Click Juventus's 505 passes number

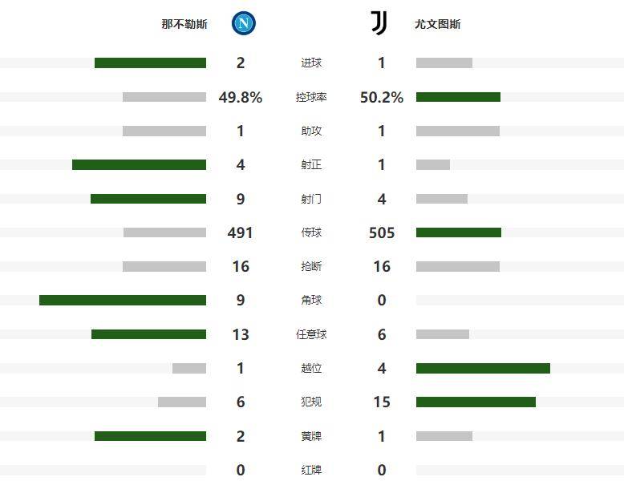coord(382,232)
